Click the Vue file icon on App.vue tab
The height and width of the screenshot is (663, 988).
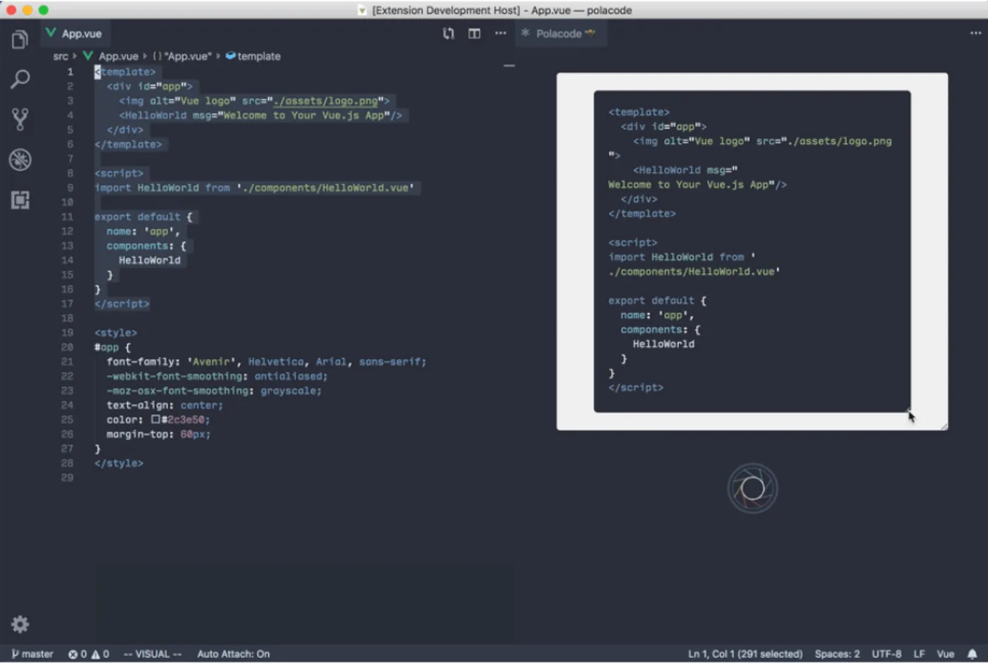pos(51,33)
